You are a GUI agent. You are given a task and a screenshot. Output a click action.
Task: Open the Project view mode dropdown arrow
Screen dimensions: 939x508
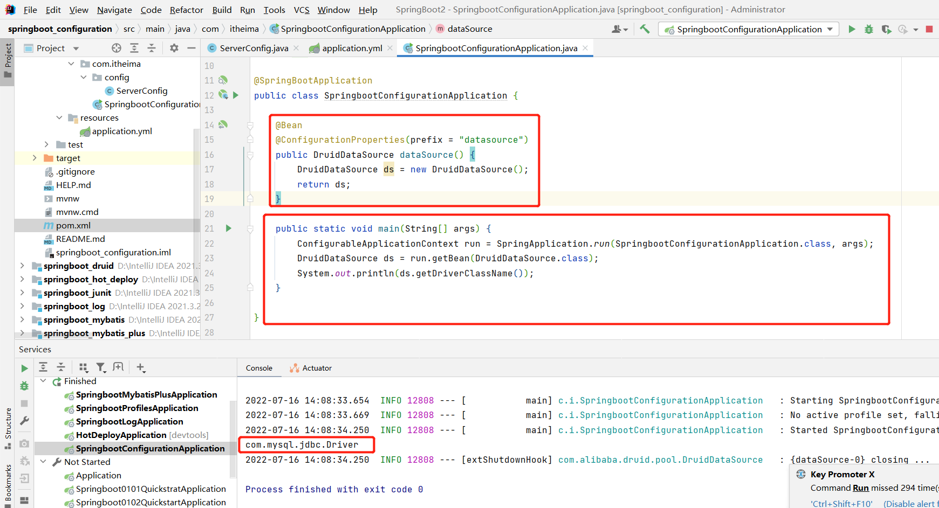76,48
